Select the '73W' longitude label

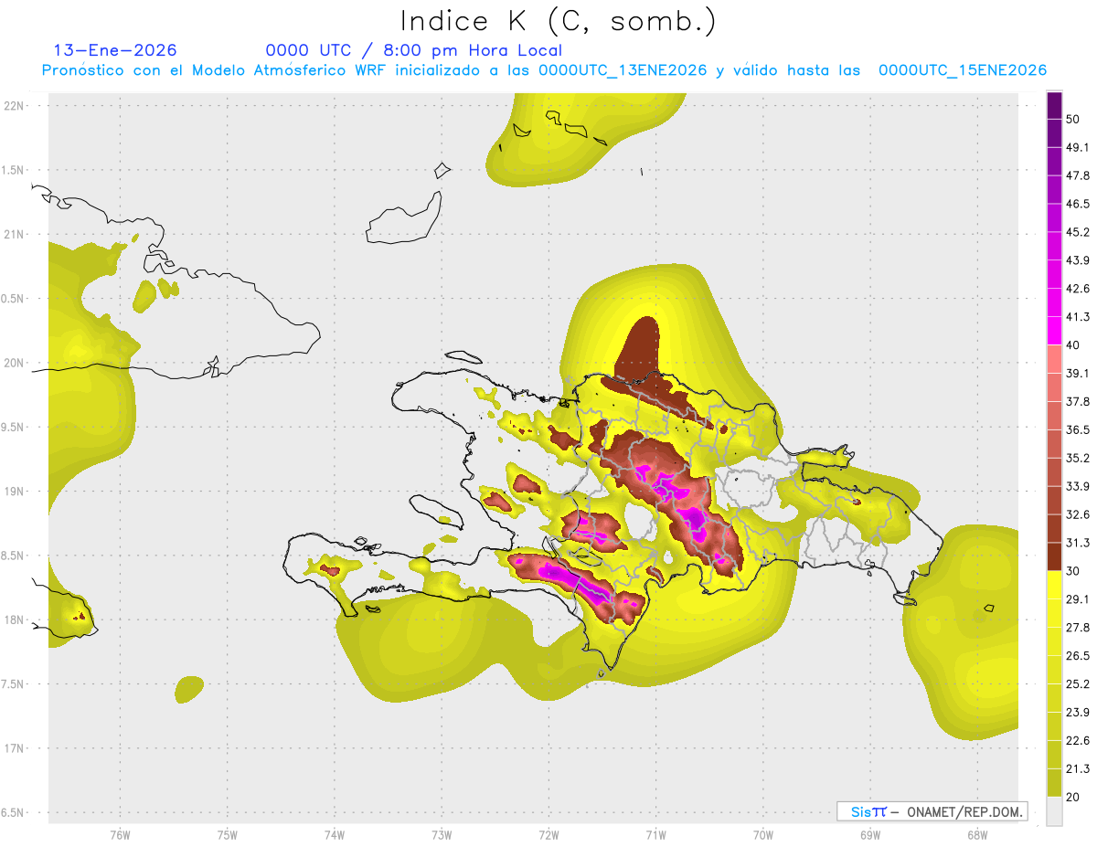[x=442, y=834]
